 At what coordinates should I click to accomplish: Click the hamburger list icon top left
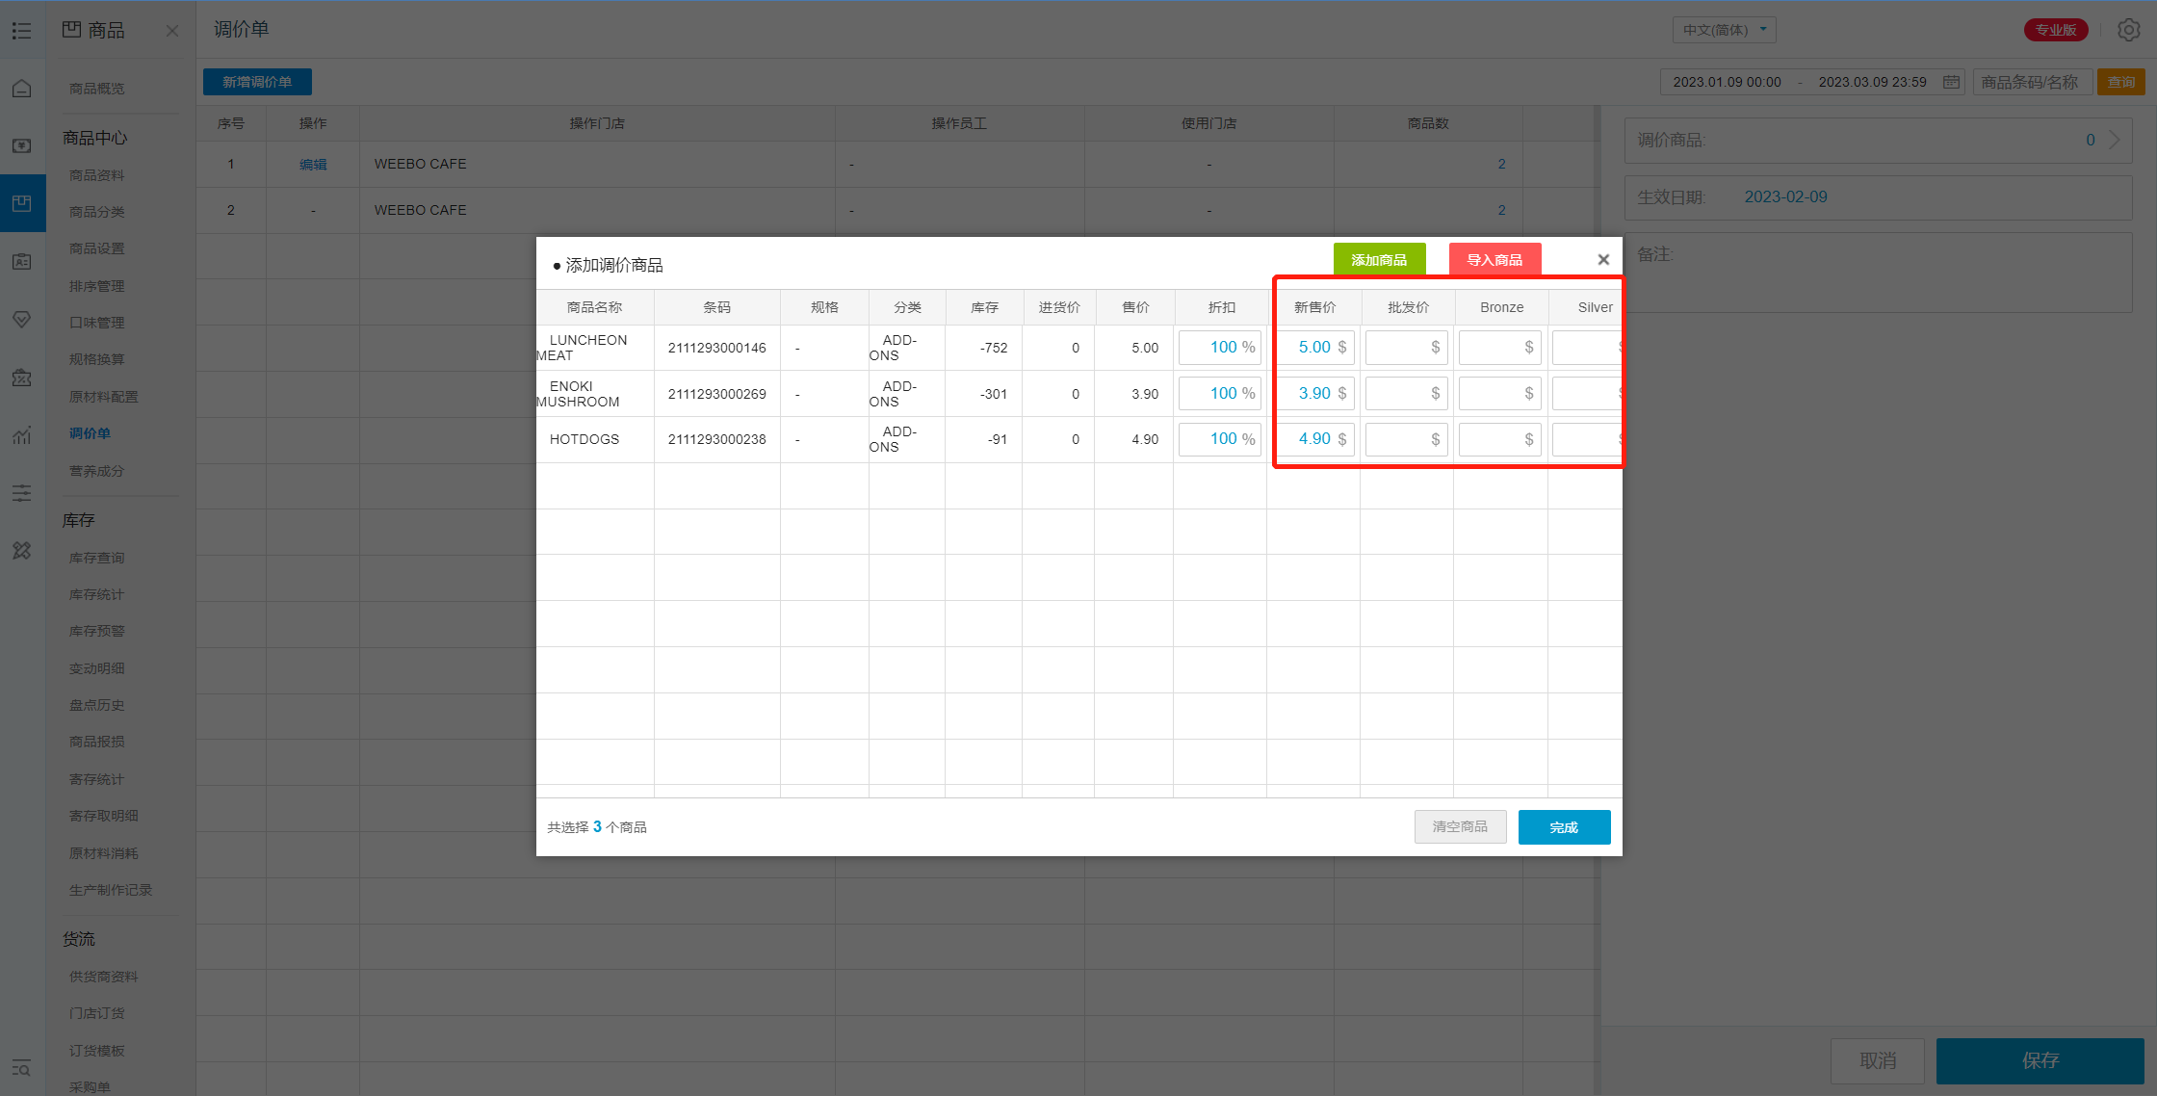21,31
